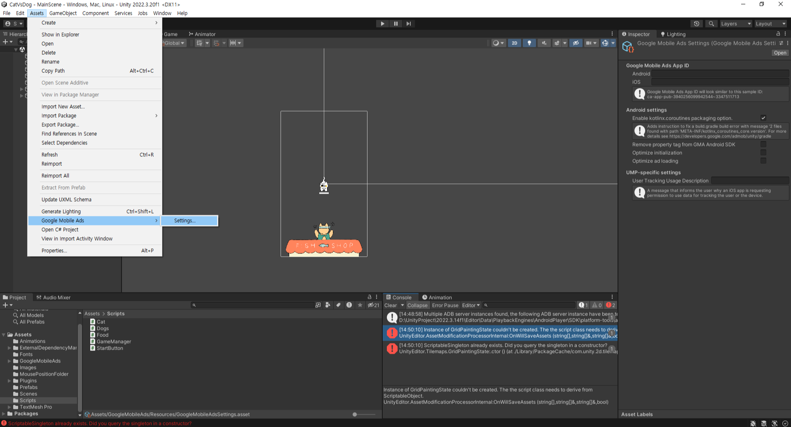Viewport: 791px width, 427px height.
Task: Expand the Packages tree node
Action: [4, 413]
